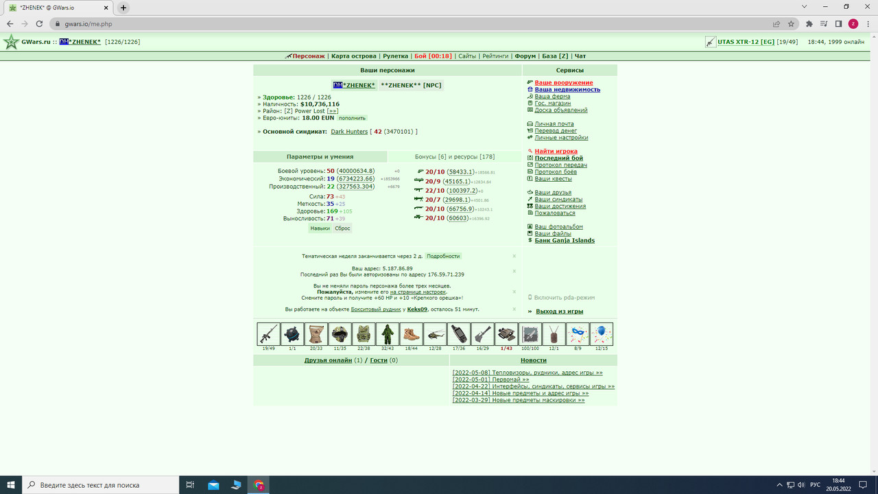The width and height of the screenshot is (878, 494).
Task: Click the Друзья онлайн link
Action: [328, 360]
